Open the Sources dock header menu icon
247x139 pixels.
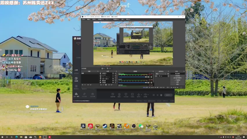point(116,71)
